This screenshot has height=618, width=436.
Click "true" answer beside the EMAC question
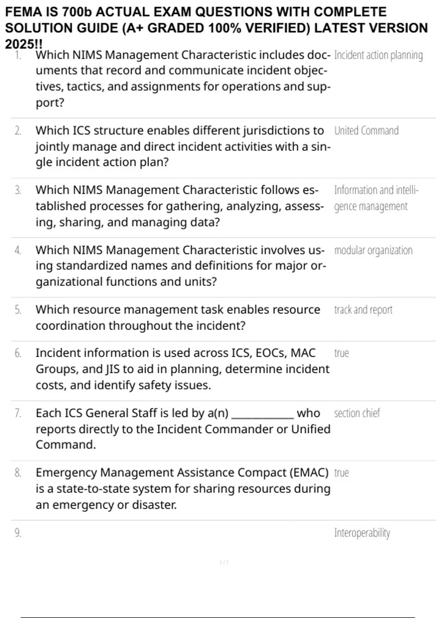[x=341, y=473]
